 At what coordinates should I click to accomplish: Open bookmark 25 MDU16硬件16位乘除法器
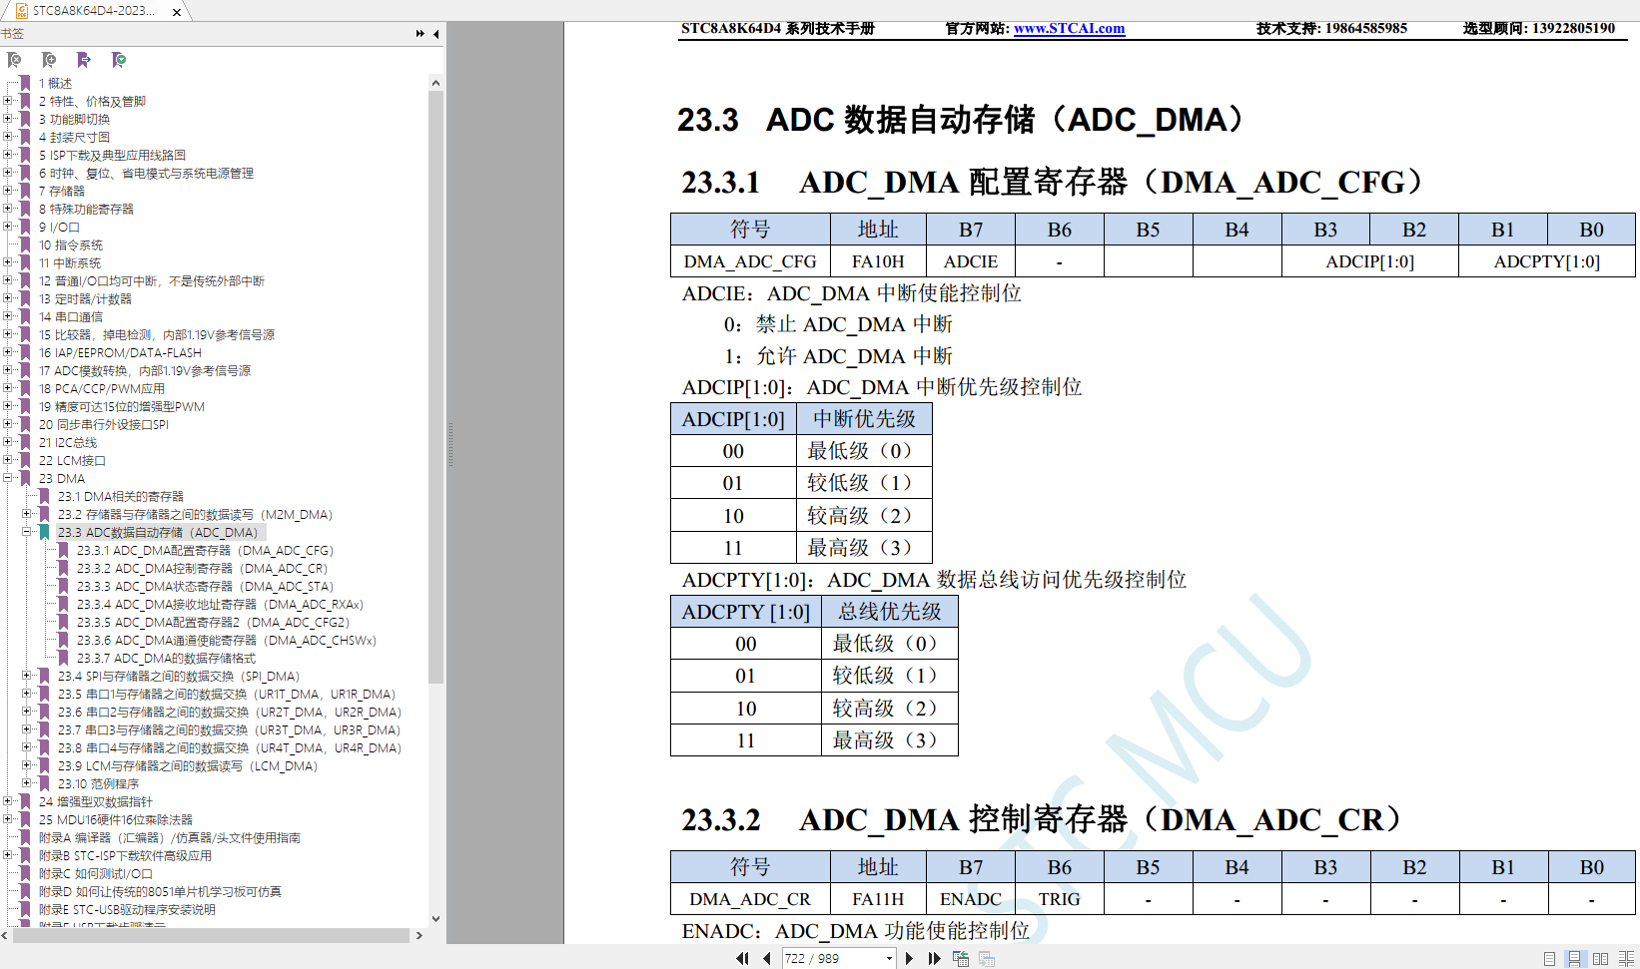pyautogui.click(x=116, y=819)
